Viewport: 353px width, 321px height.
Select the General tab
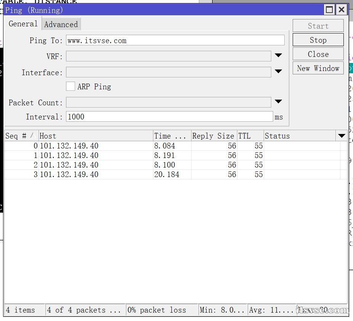[x=23, y=24]
